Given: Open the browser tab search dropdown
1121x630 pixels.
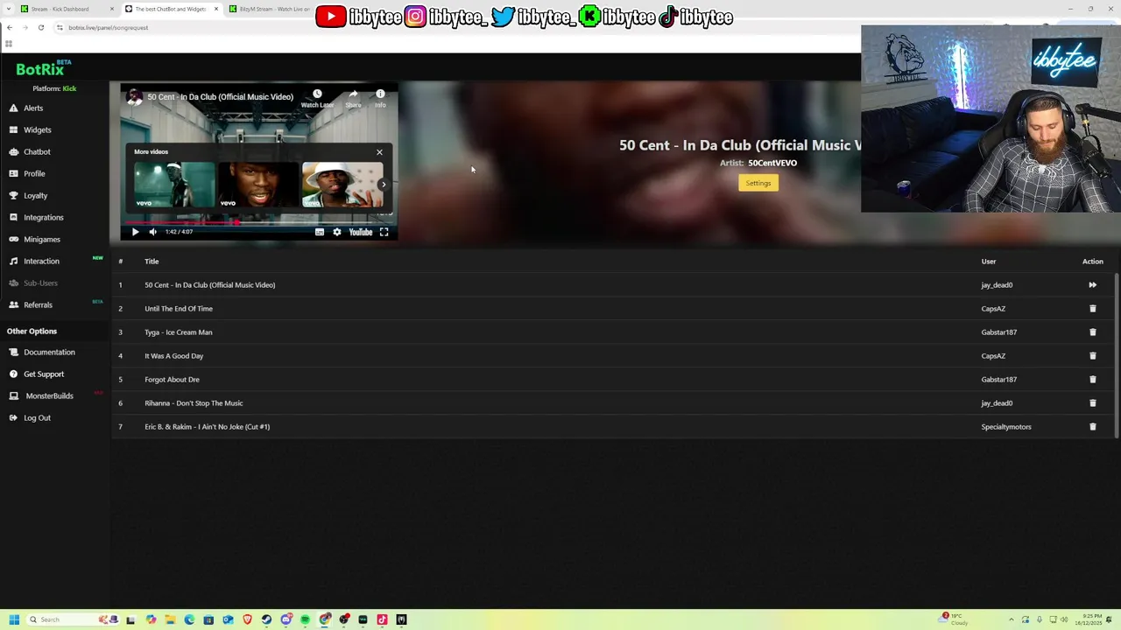Looking at the screenshot, I should click(x=9, y=9).
